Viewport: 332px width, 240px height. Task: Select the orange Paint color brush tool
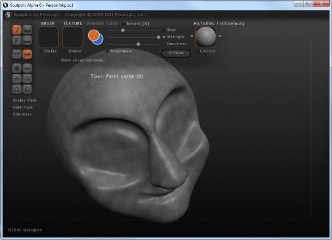pos(17,30)
